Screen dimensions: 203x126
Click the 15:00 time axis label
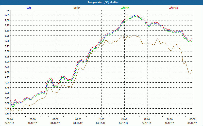tap(124, 119)
